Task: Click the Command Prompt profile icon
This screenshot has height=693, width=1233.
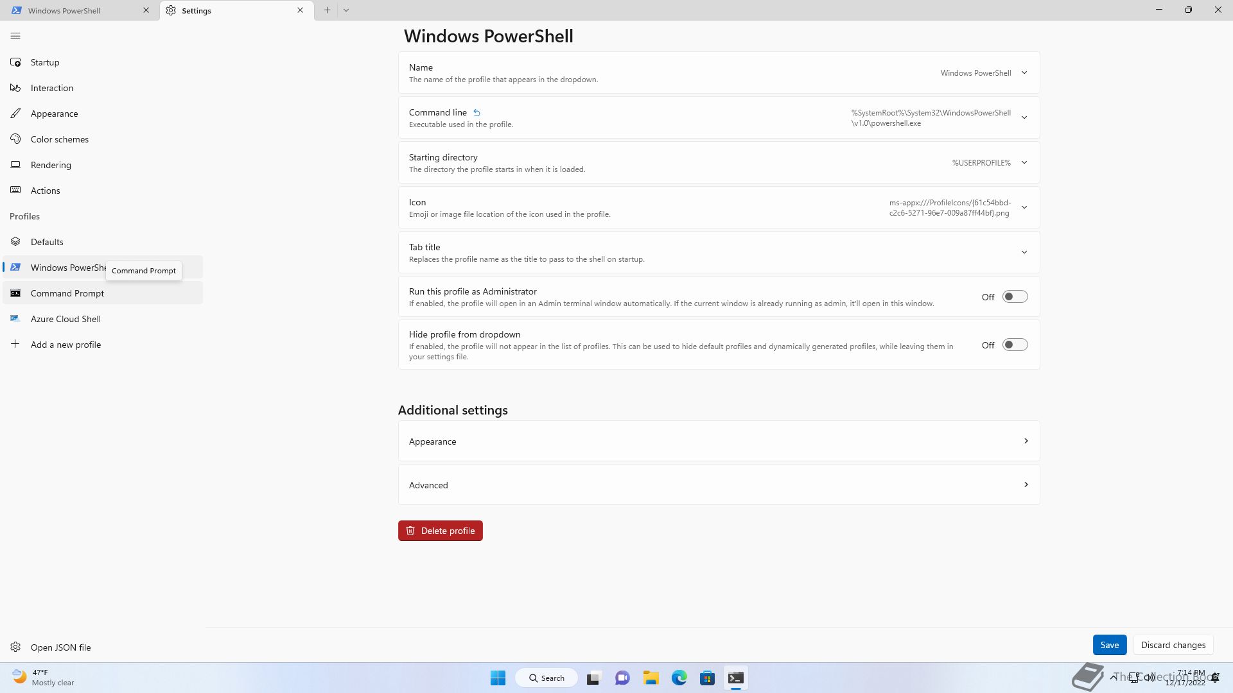Action: (x=15, y=293)
